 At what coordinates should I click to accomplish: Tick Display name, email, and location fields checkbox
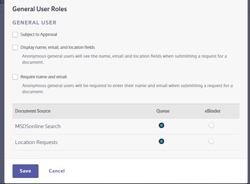pyautogui.click(x=15, y=47)
